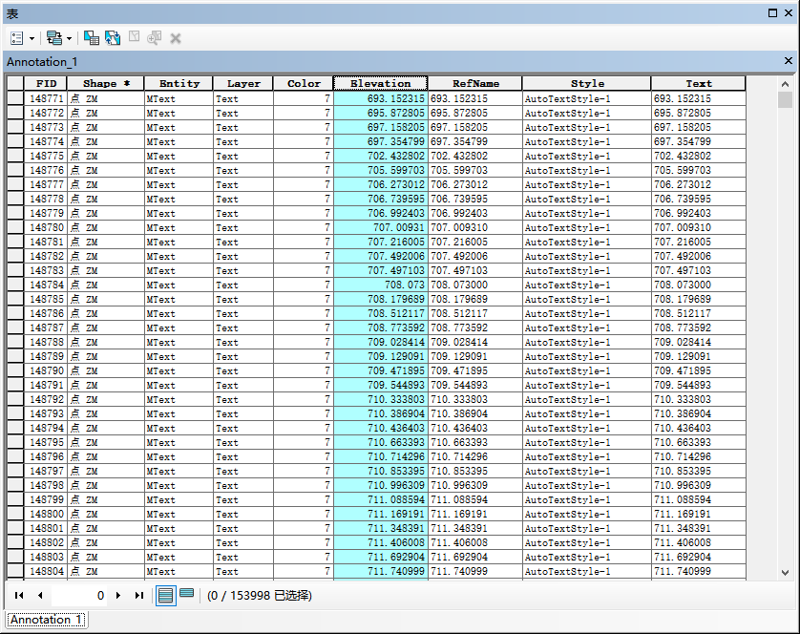800x634 pixels.
Task: Click Shape cell in row 148799
Action: 106,499
